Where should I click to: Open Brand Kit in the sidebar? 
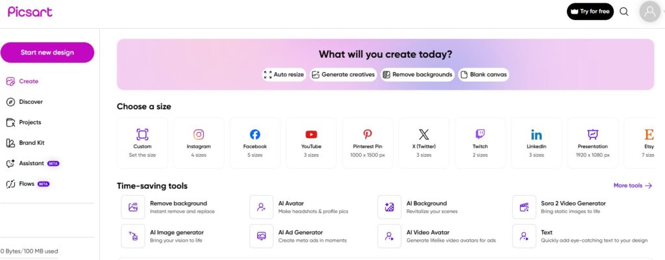[x=31, y=142]
